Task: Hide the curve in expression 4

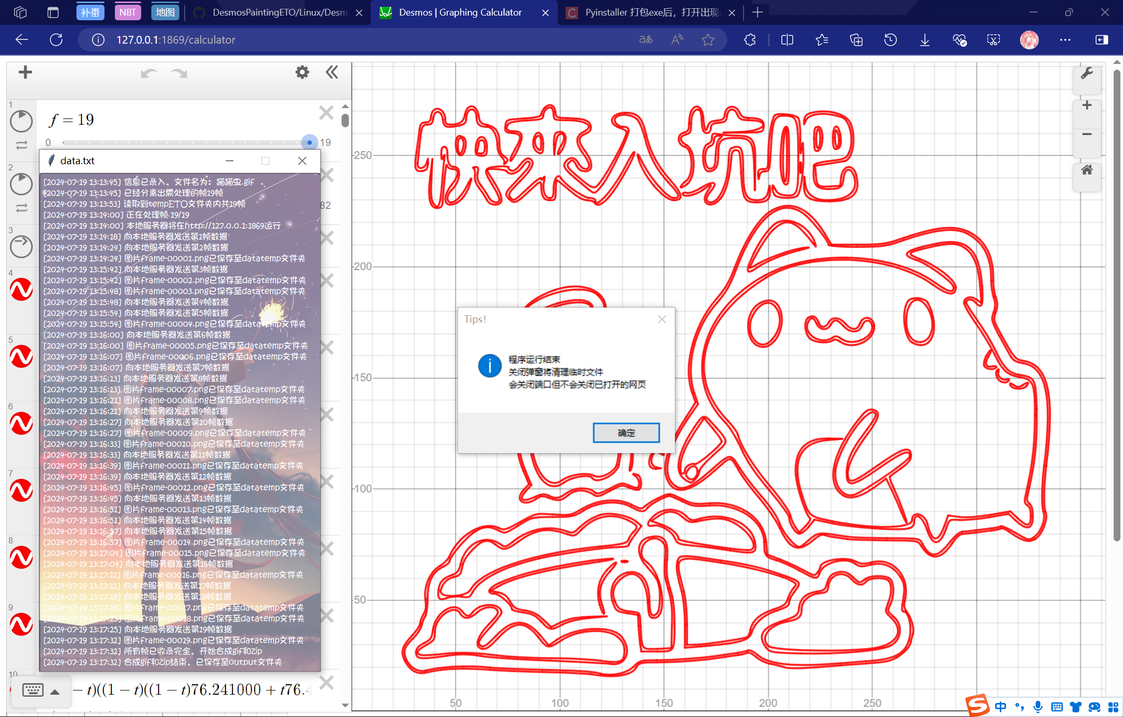Action: [21, 289]
